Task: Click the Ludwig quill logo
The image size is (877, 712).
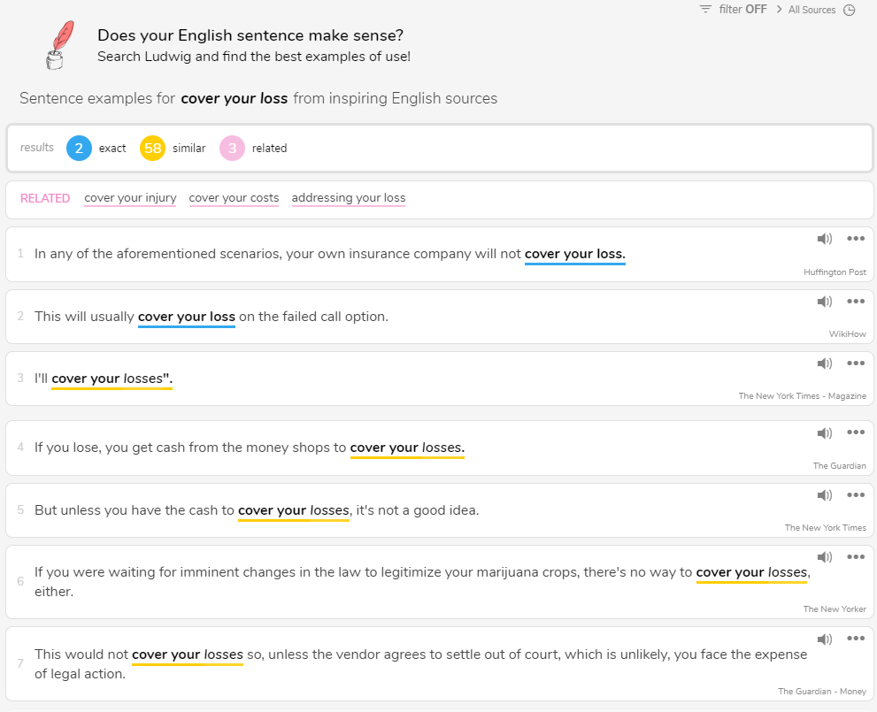Action: (x=58, y=44)
